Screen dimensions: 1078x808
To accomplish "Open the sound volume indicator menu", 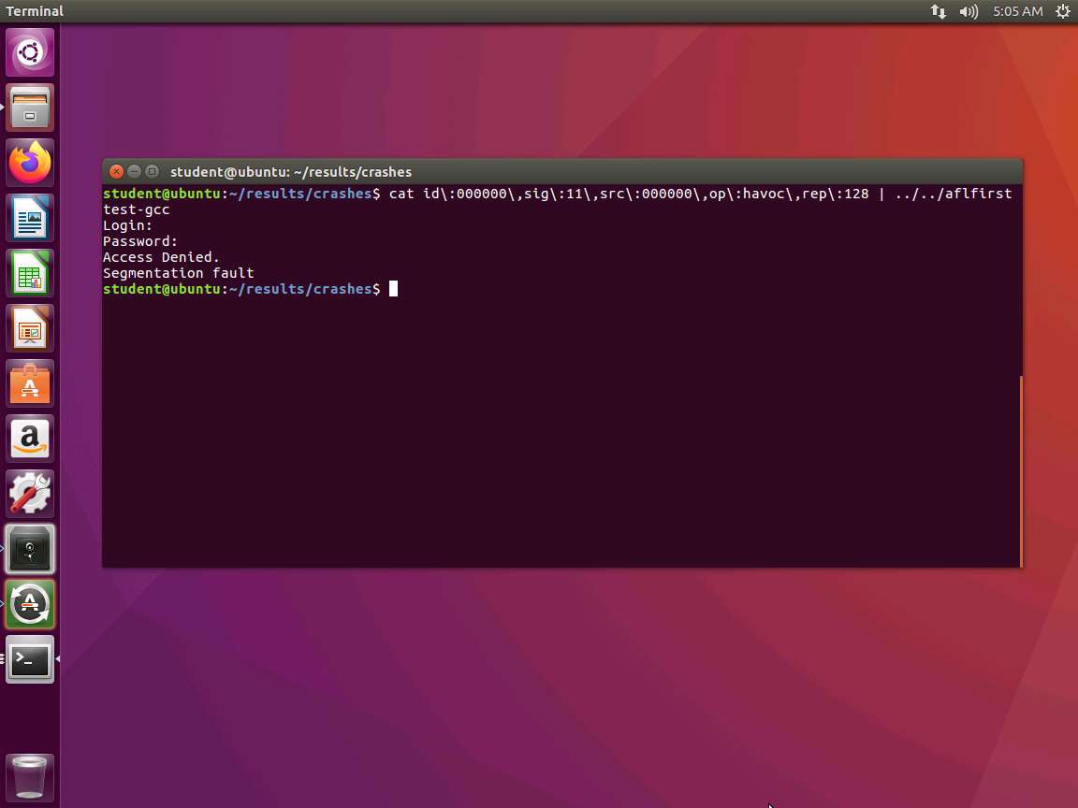I will pyautogui.click(x=968, y=11).
